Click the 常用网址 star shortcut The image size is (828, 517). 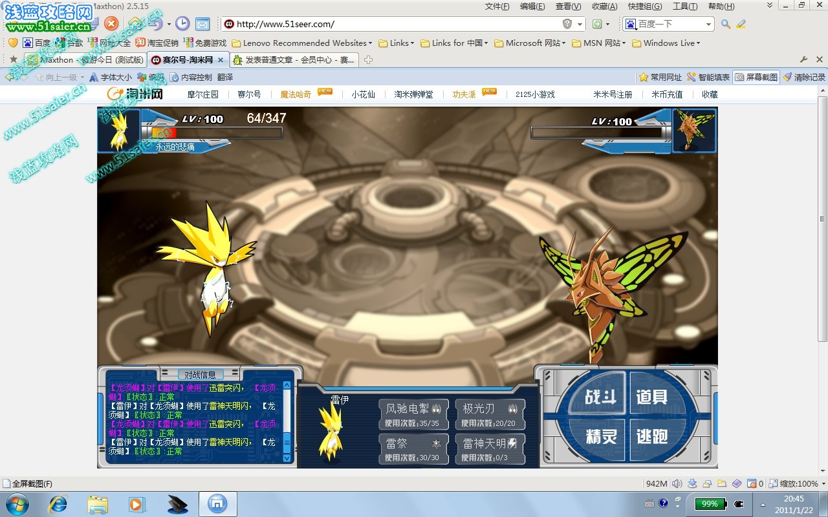point(660,77)
